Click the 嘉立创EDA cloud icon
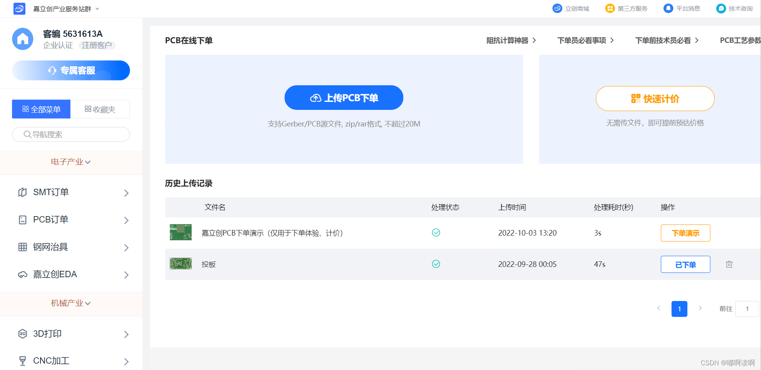 coord(23,274)
